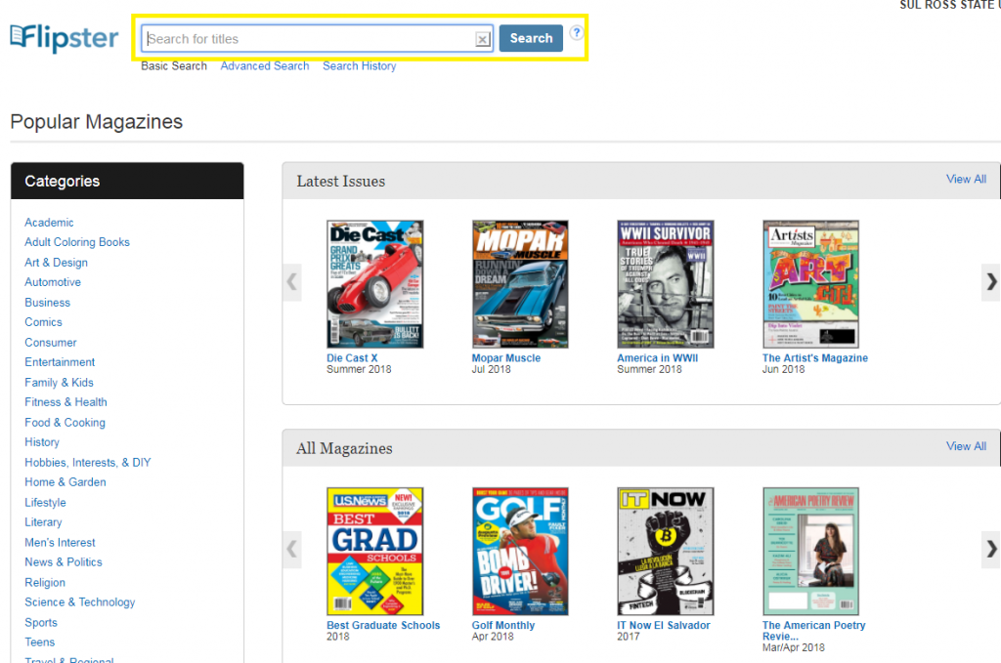Click the Flipster logo
The image size is (1001, 663).
point(65,38)
